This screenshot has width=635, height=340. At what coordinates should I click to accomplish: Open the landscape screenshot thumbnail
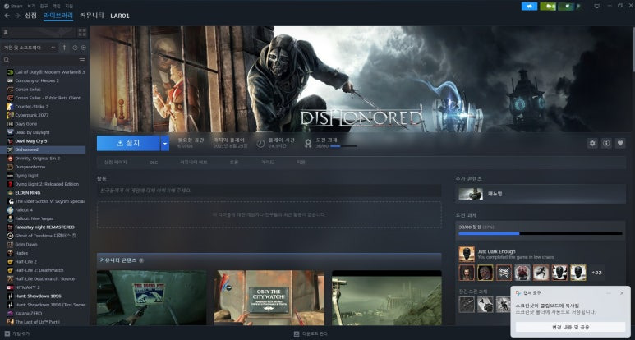(387, 298)
